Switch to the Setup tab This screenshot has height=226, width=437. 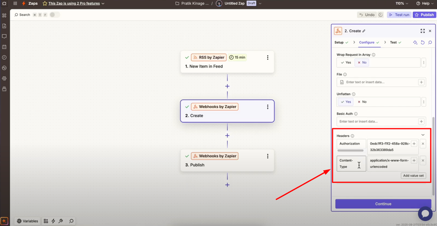(342, 42)
